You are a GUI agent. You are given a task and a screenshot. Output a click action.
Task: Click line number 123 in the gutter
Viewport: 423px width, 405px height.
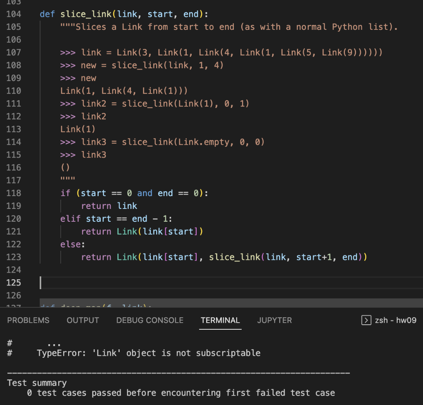(x=14, y=257)
